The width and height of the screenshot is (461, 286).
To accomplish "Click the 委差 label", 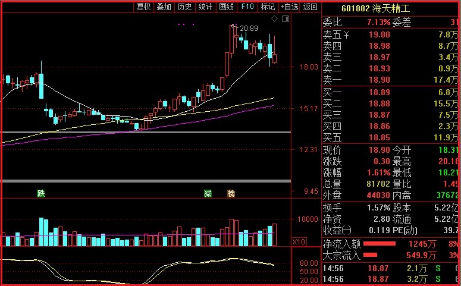I will point(402,23).
